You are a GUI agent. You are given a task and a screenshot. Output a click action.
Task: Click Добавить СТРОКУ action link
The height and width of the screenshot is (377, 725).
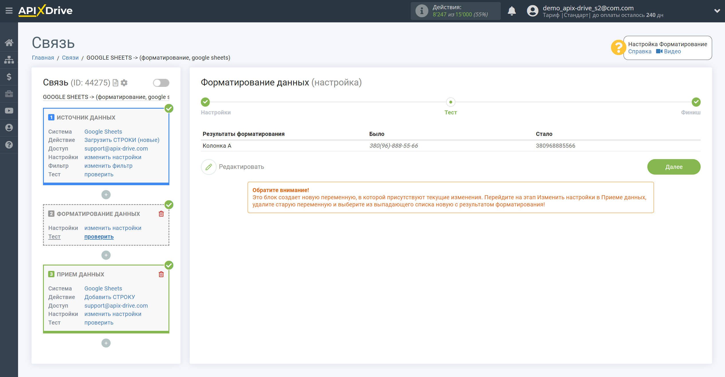109,297
